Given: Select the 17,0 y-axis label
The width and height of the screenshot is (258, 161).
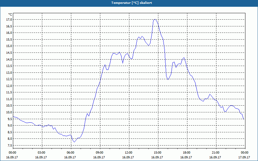Looking at the screenshot, I should pyautogui.click(x=9, y=20).
